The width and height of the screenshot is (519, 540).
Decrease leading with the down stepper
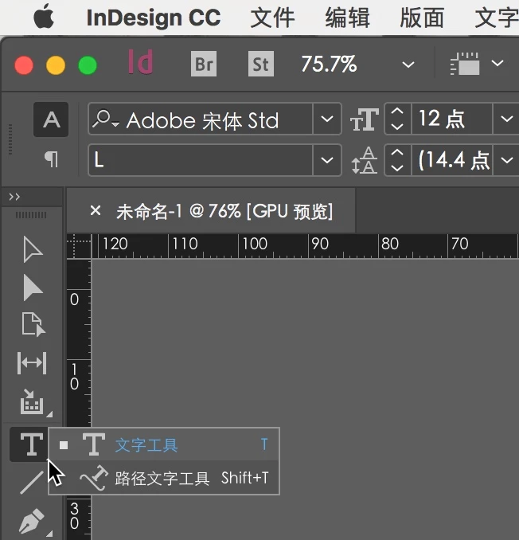[x=397, y=168]
